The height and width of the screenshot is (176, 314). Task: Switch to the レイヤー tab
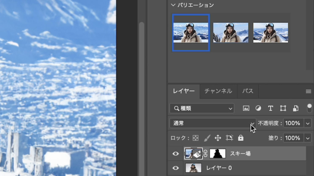click(184, 91)
